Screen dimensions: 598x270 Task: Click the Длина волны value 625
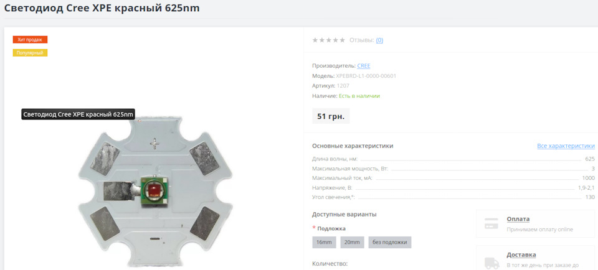[590, 159]
